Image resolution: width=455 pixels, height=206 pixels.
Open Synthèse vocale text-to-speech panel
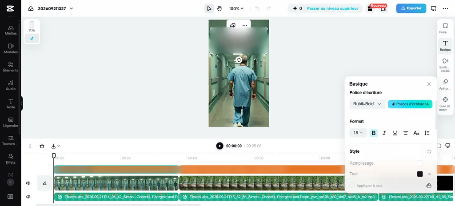[445, 65]
